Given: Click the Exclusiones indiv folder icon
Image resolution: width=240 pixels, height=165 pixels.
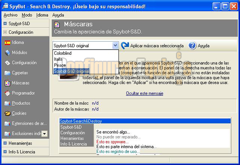Looking at the screenshot, I should point(7,133).
